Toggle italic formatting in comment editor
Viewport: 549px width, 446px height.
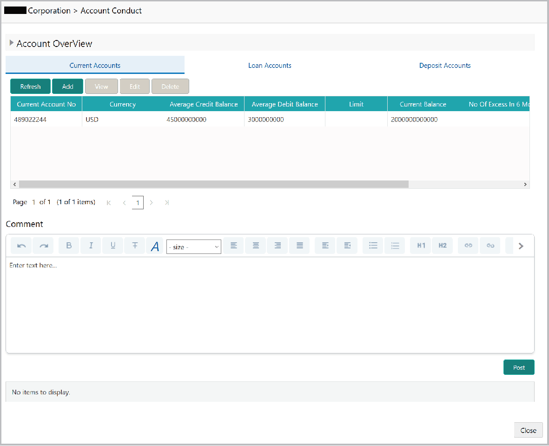click(91, 246)
